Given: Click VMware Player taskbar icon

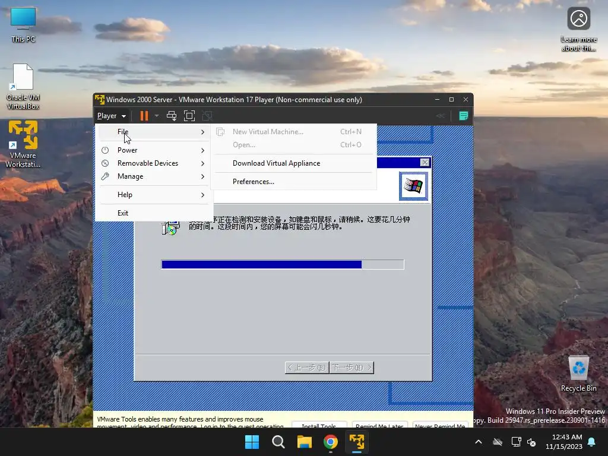Looking at the screenshot, I should point(357,442).
